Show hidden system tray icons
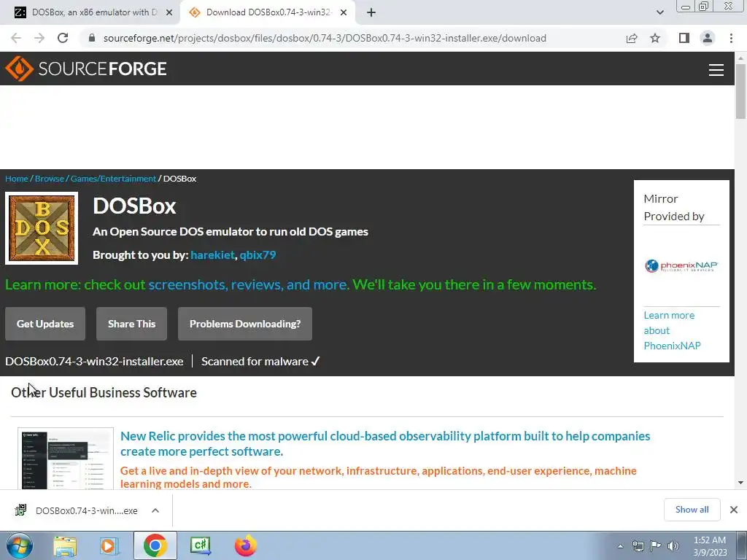 click(620, 546)
